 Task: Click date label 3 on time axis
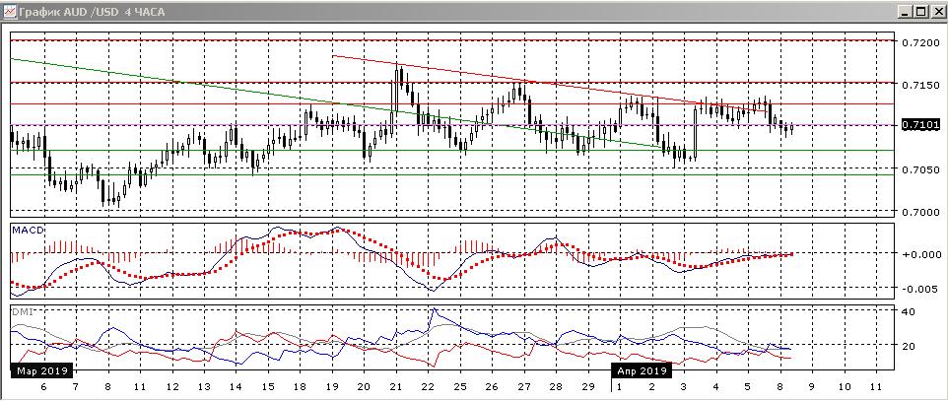click(x=684, y=386)
